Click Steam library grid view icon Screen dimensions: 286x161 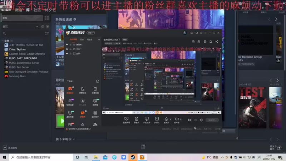coord(47,18)
